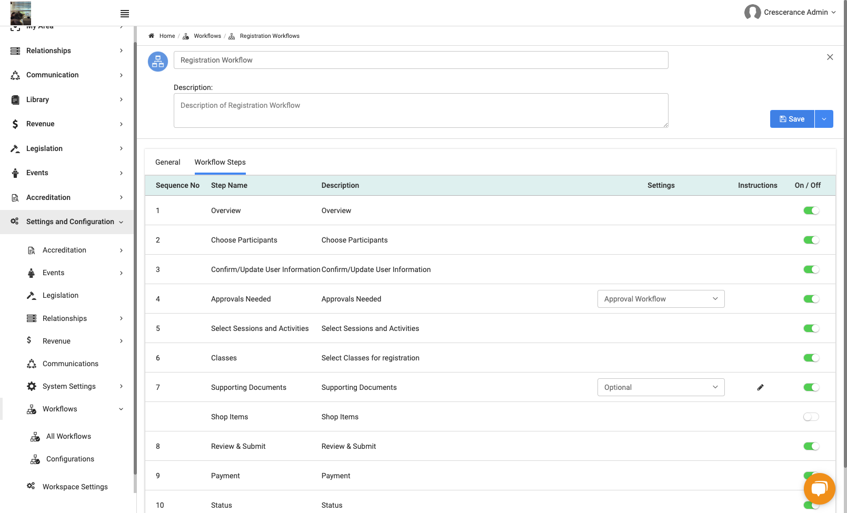The height and width of the screenshot is (513, 847).
Task: Open the Save button dropdown arrow
Action: pyautogui.click(x=824, y=119)
